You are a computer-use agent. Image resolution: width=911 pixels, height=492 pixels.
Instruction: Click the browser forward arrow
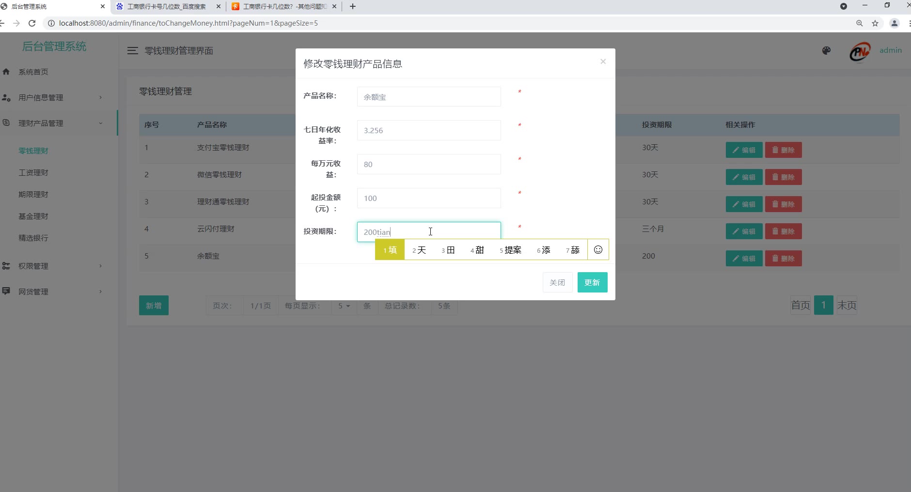point(16,23)
